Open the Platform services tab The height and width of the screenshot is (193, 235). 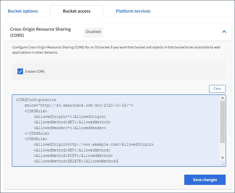tap(133, 11)
